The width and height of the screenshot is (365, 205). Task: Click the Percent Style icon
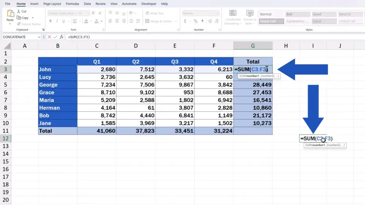pyautogui.click(x=196, y=21)
